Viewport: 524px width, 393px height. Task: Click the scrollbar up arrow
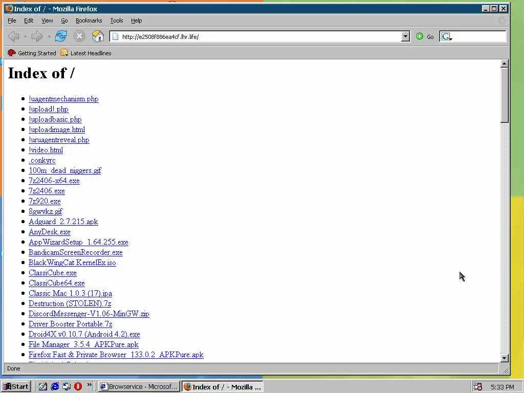pos(504,63)
